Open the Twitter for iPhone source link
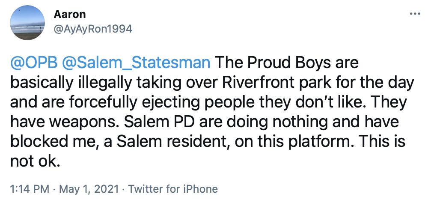 pyautogui.click(x=173, y=189)
